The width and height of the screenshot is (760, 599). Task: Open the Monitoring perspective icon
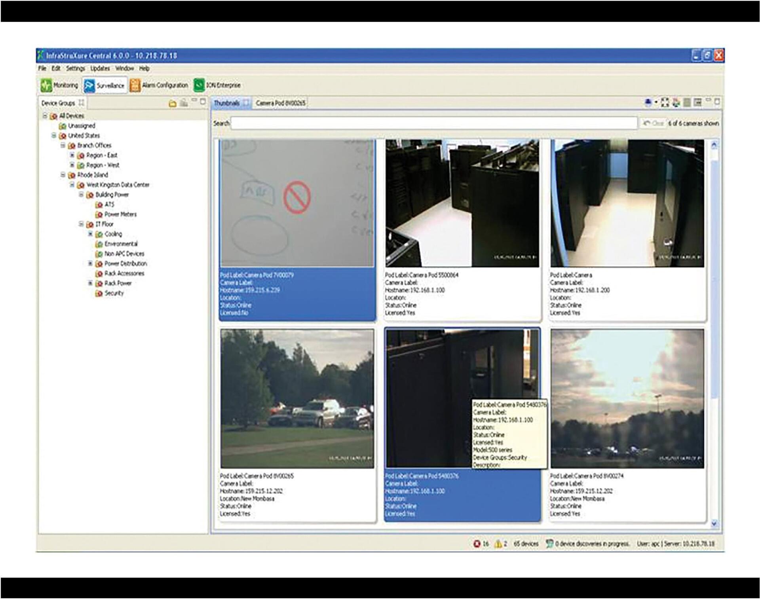click(46, 85)
